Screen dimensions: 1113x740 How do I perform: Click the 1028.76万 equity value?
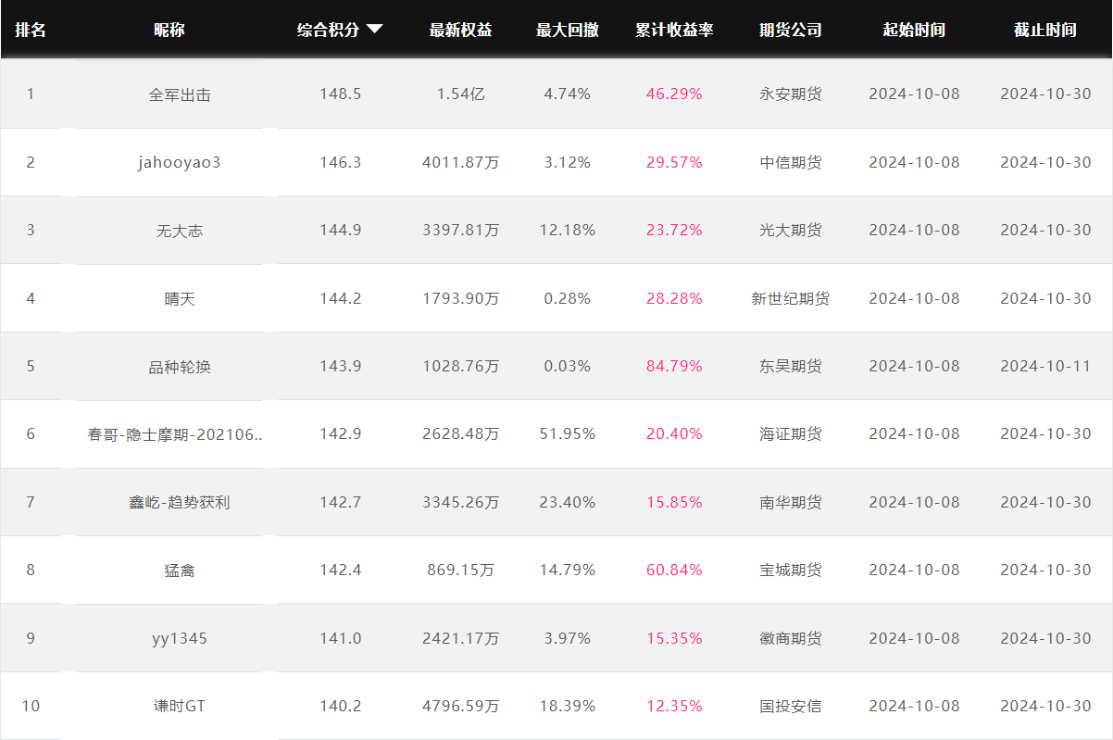[x=461, y=366]
